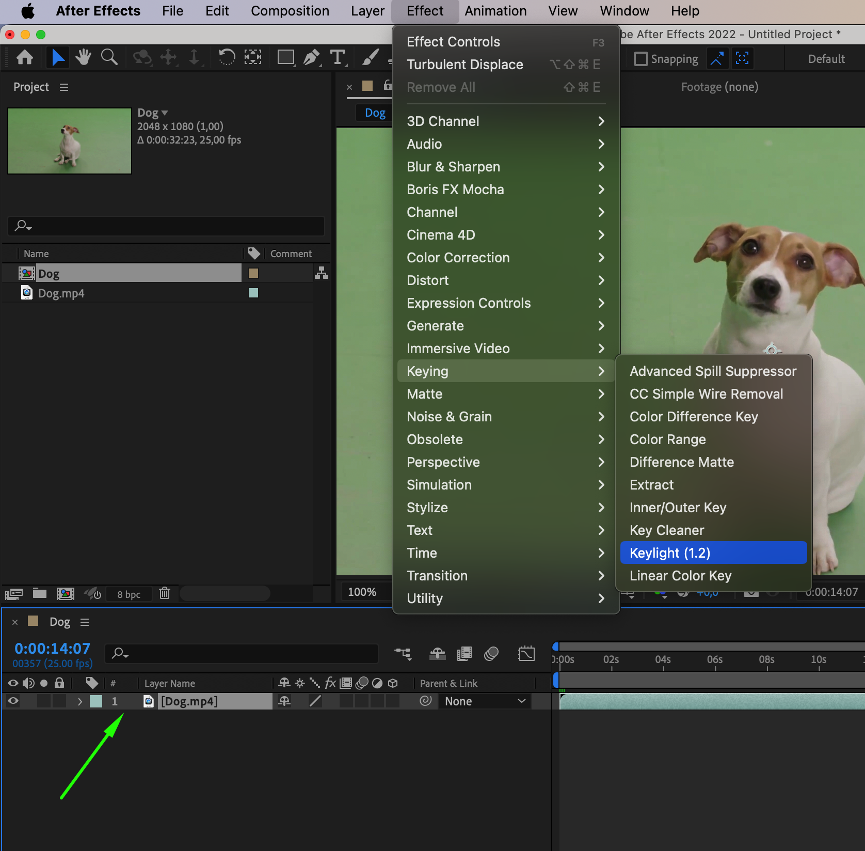The width and height of the screenshot is (865, 851).
Task: Click the Home icon in toolbar
Action: (25, 57)
